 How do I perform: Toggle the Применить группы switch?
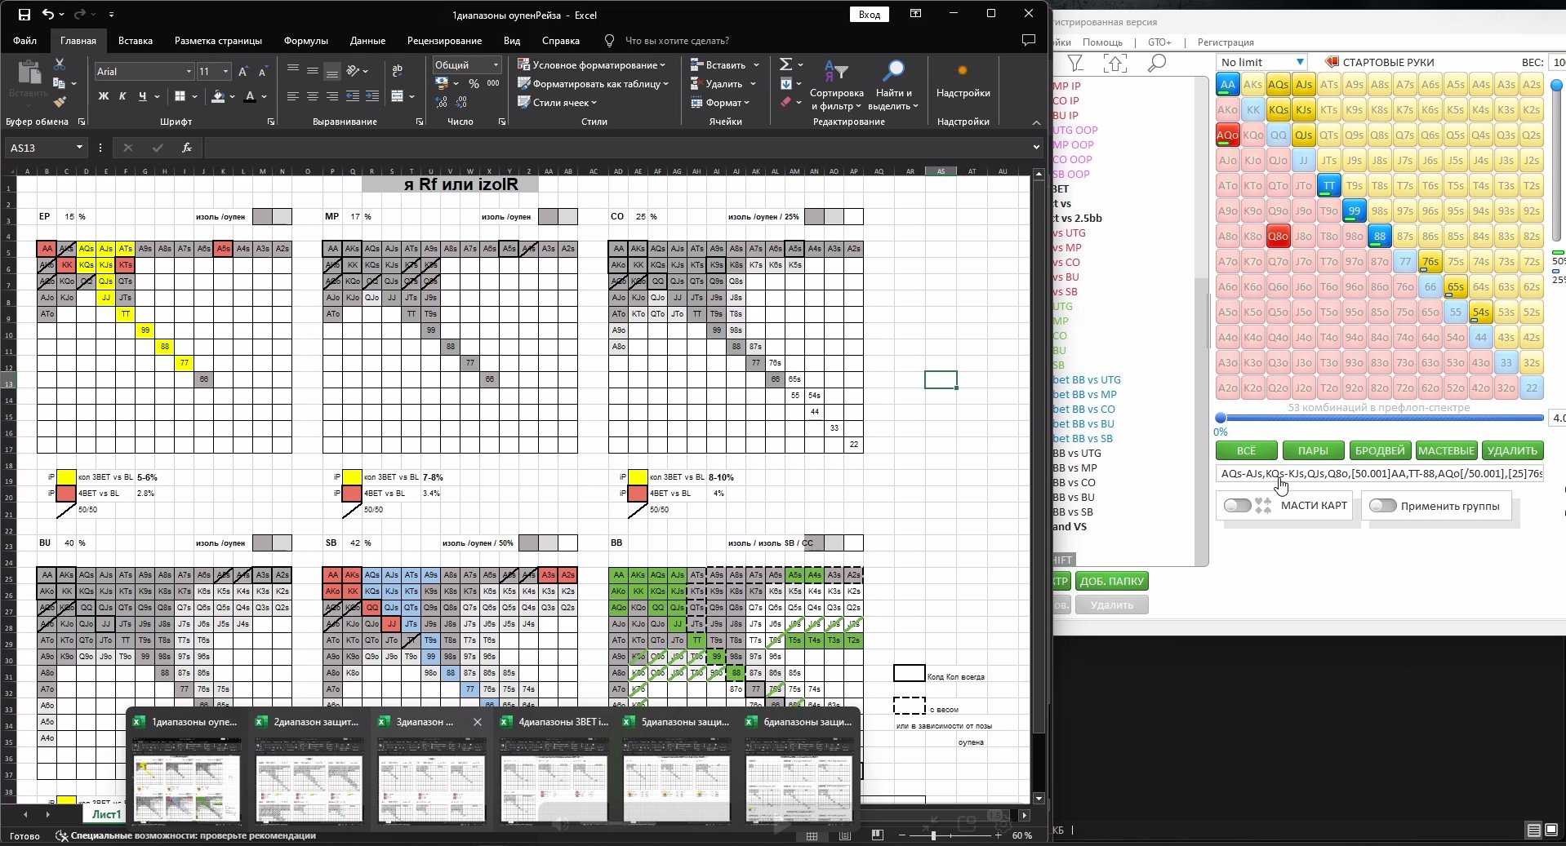1382,506
